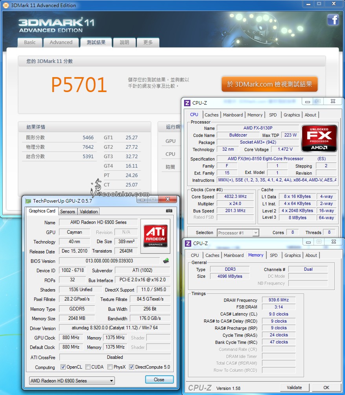This screenshot has height=395, width=345.
Task: Click the memory Size value 4096 MBytes
Action: 230,276
